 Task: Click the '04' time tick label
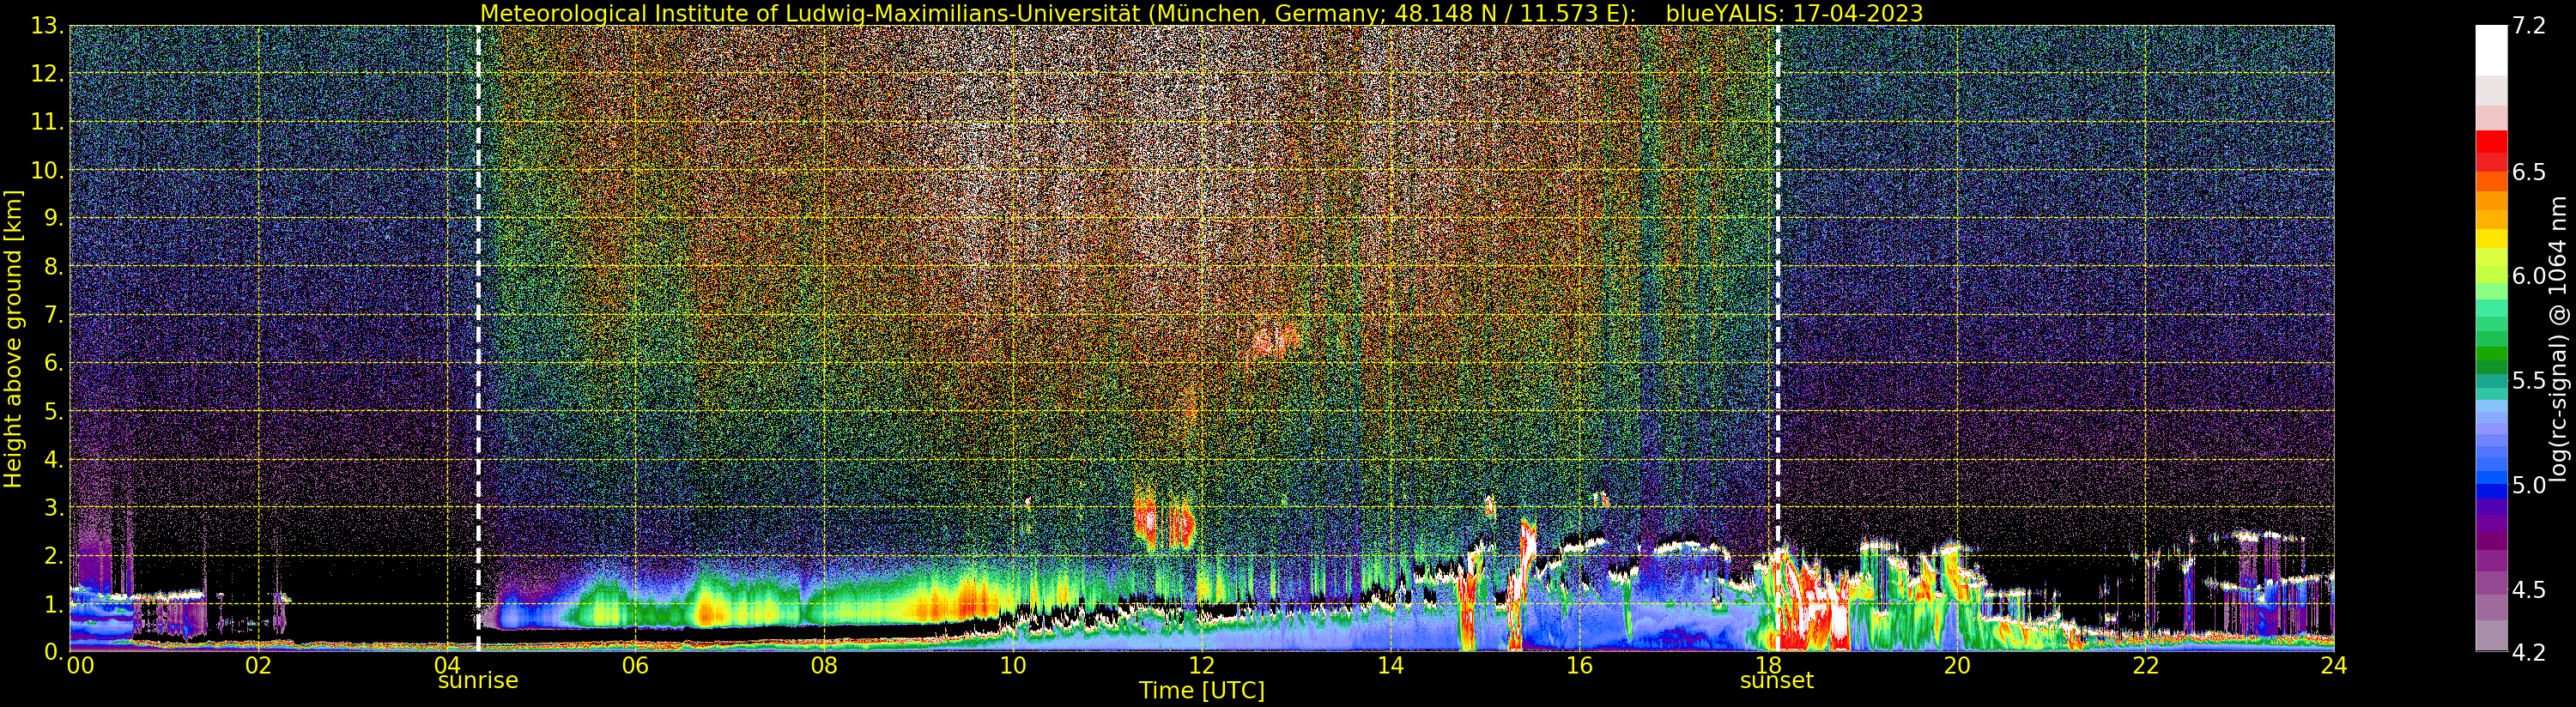point(447,666)
